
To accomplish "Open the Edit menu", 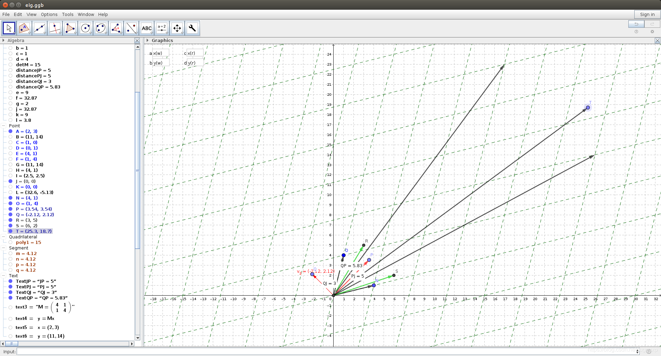I will tap(18, 14).
